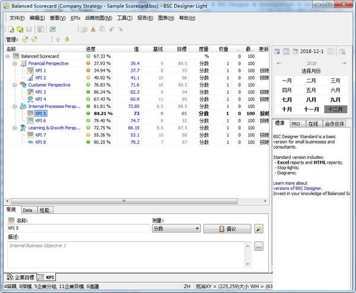The height and width of the screenshot is (293, 356).
Task: Click the Open folder toolbar icon
Action: tap(20, 29)
